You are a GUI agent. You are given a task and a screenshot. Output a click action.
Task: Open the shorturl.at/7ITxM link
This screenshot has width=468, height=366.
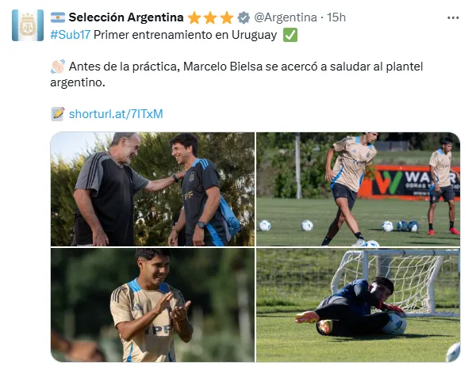click(116, 114)
